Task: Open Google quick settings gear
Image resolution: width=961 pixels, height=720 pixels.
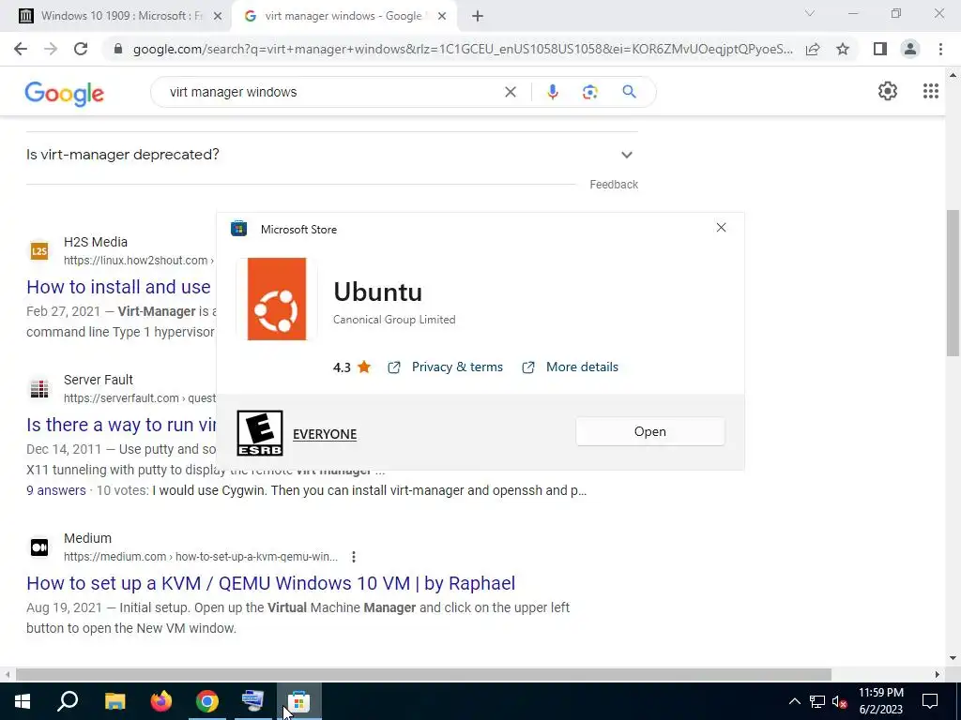Action: [x=888, y=91]
